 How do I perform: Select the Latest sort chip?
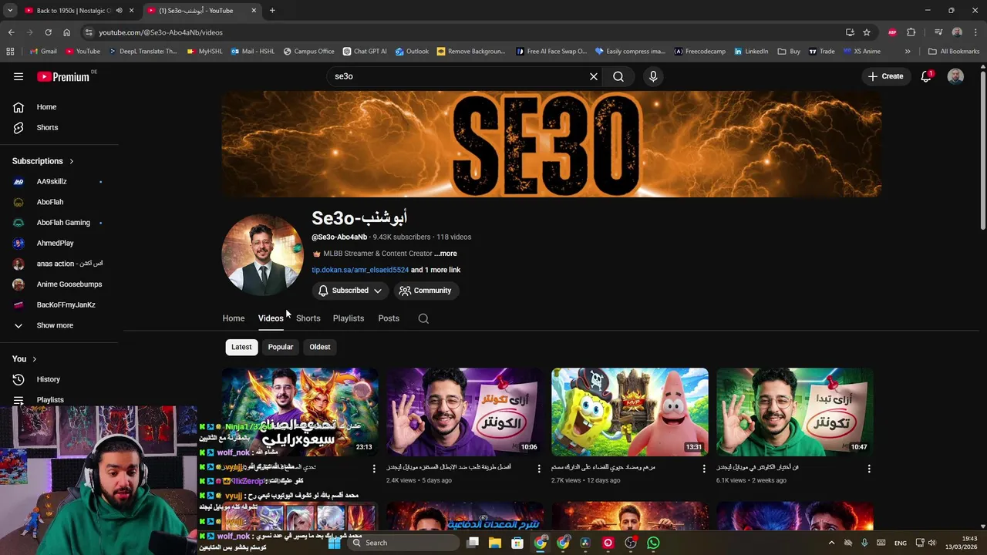click(x=241, y=347)
